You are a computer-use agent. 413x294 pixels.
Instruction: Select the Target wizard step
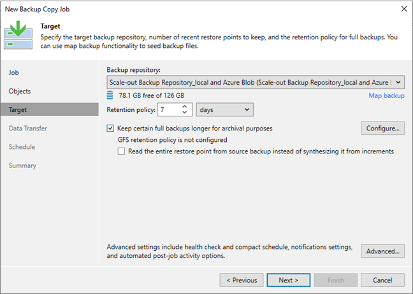click(x=50, y=109)
